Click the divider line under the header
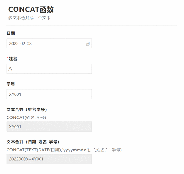The width and height of the screenshot is (184, 174). click(x=92, y=25)
